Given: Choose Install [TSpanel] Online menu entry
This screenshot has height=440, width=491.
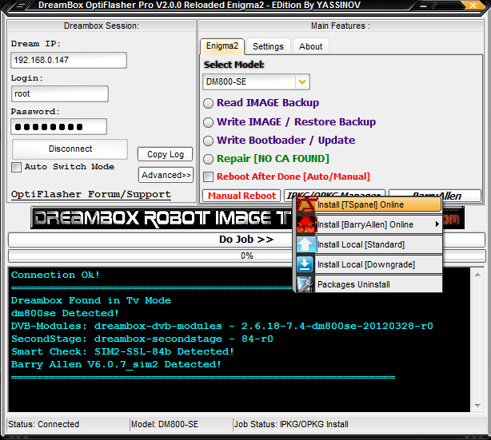Looking at the screenshot, I should (x=369, y=204).
